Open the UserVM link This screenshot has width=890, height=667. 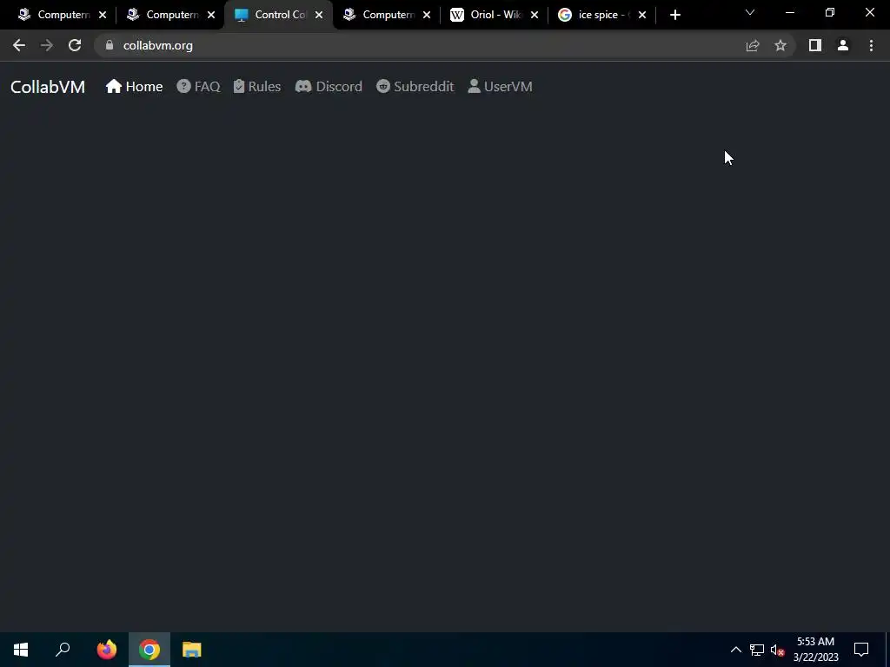(500, 86)
